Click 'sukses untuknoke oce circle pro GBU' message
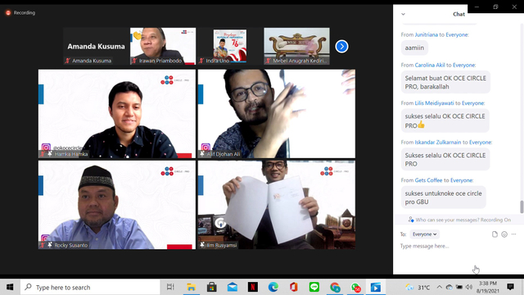The width and height of the screenshot is (524, 295). point(444,197)
